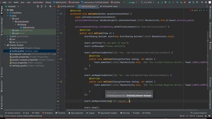Expand the manifests folder
Image resolution: width=212 pixels, height=119 pixels.
coord(8,13)
